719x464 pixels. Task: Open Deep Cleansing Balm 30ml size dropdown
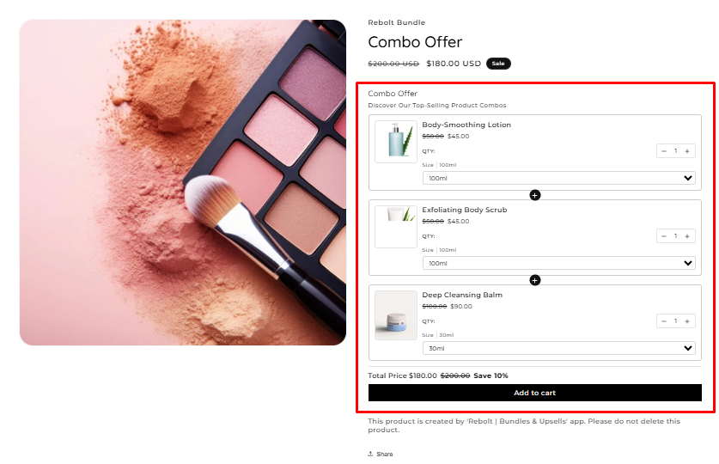coord(558,348)
